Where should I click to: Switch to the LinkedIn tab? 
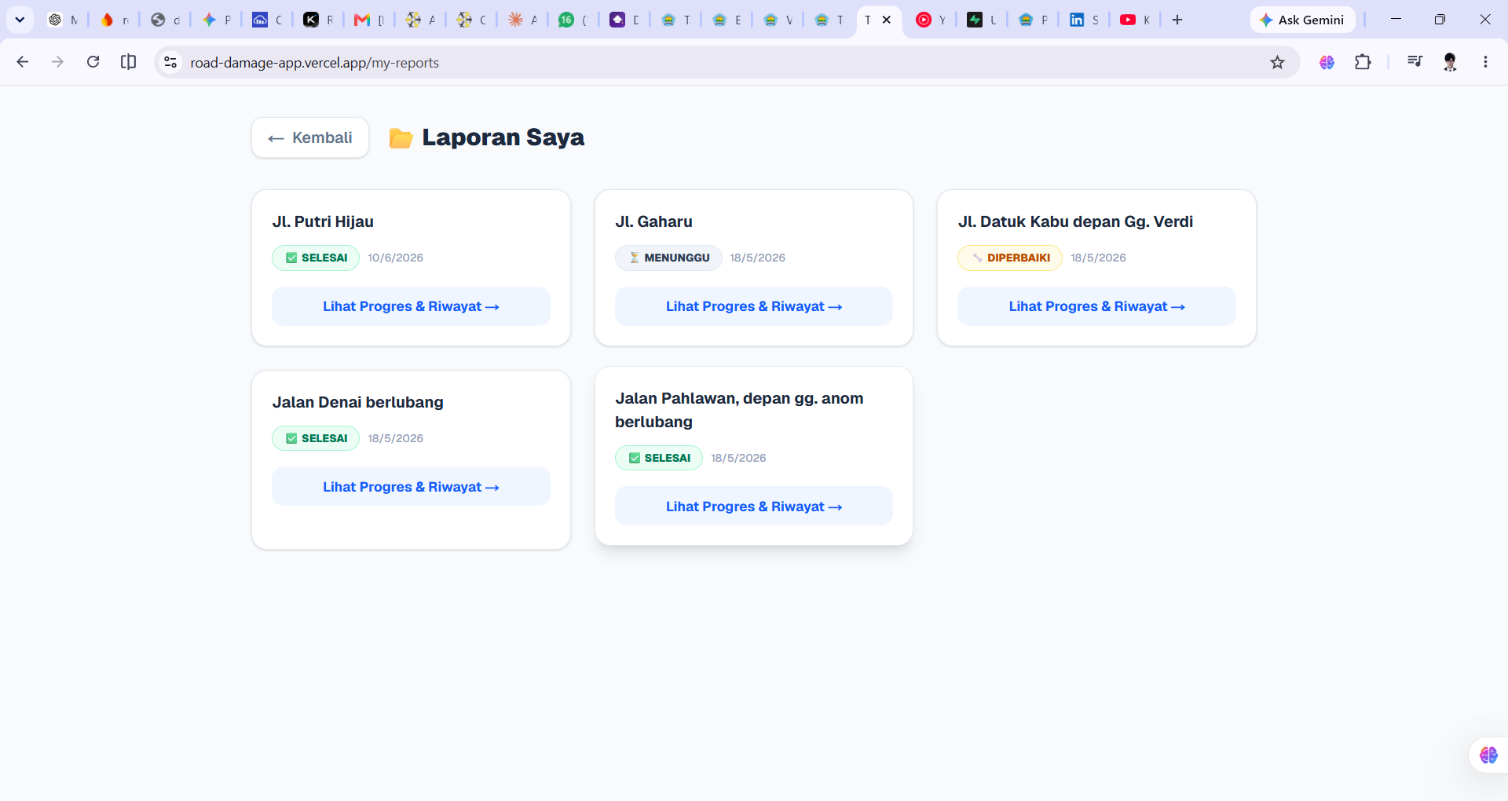1085,20
